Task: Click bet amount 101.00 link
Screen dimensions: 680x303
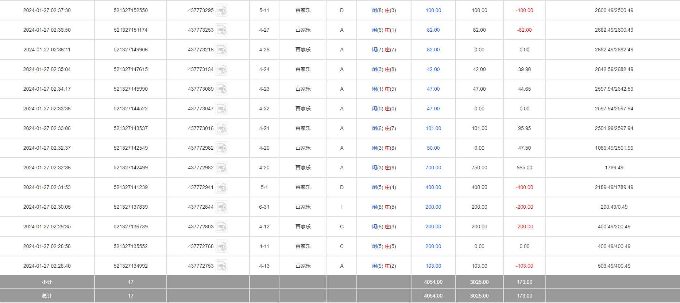Action: pyautogui.click(x=433, y=128)
